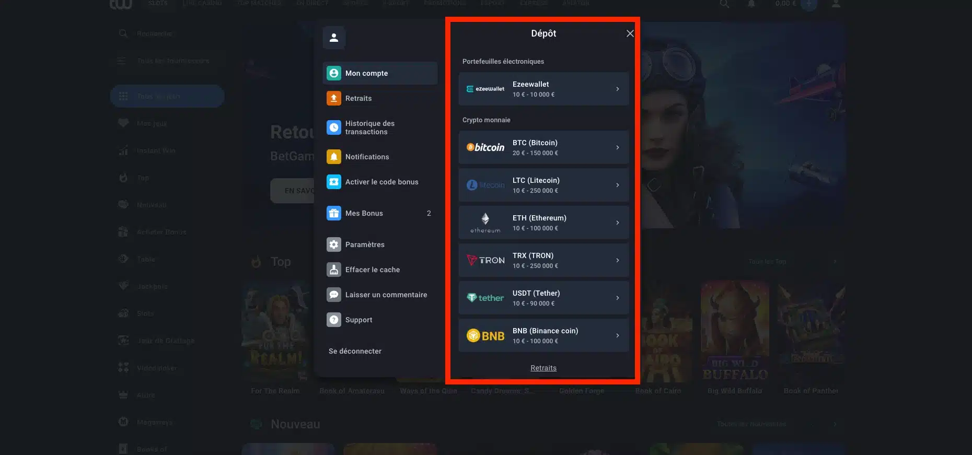Expand the ETH (Ethereum) chevron
The width and height of the screenshot is (972, 455).
[x=618, y=223]
